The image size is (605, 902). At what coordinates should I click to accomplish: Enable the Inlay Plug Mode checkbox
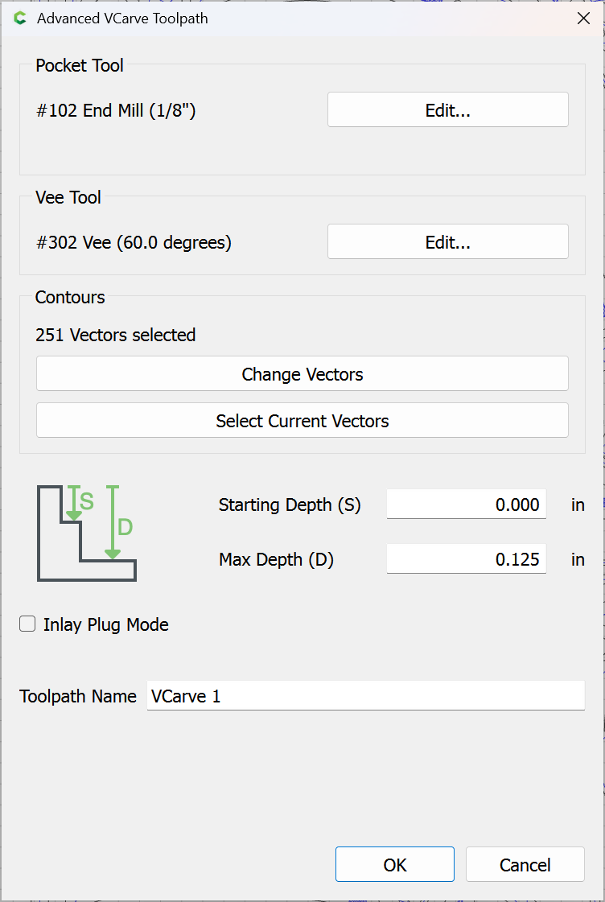coord(28,624)
